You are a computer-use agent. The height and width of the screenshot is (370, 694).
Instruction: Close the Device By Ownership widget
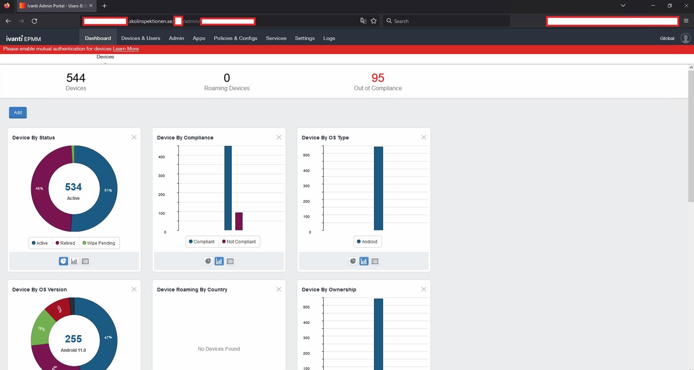coord(424,289)
